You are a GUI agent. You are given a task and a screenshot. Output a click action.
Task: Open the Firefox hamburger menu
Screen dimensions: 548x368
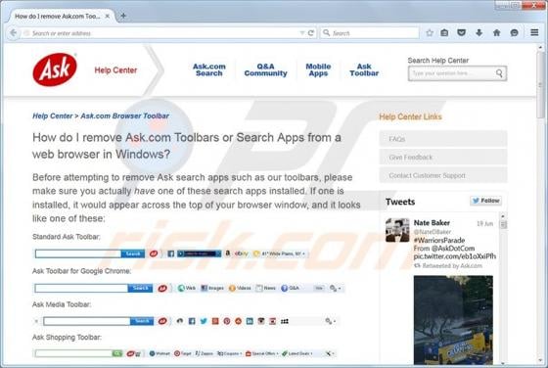534,32
